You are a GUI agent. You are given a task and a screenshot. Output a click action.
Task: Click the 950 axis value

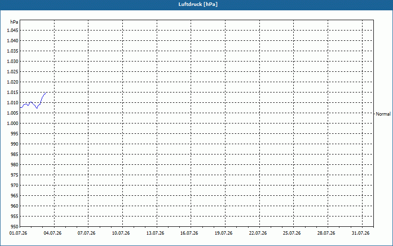[x=15, y=227]
